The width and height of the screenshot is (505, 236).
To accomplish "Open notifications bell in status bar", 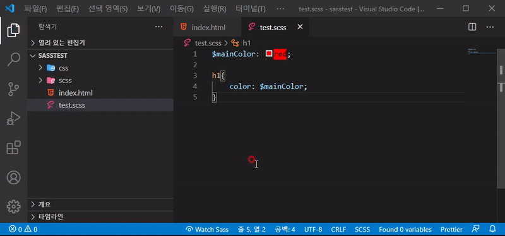I will (x=492, y=229).
